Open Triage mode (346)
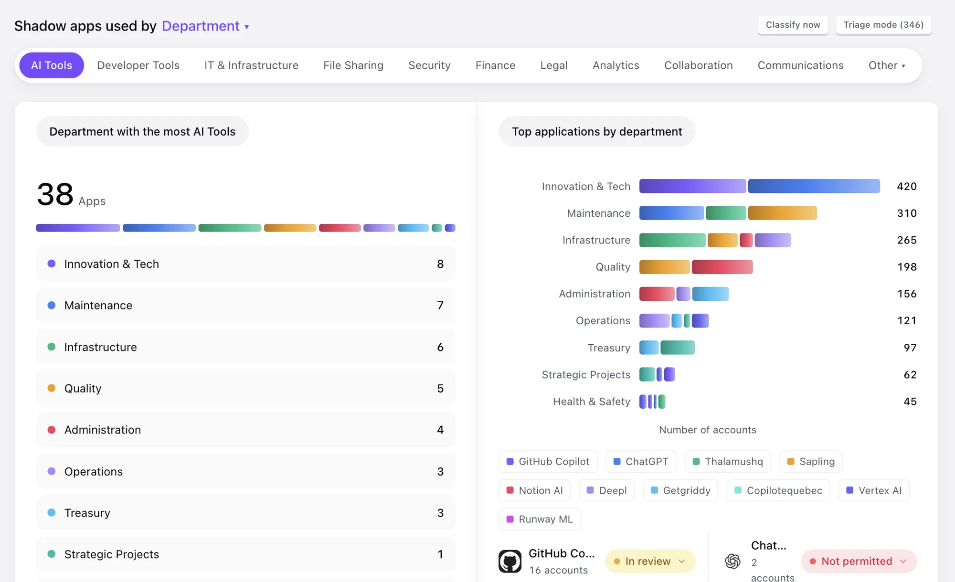 click(883, 25)
